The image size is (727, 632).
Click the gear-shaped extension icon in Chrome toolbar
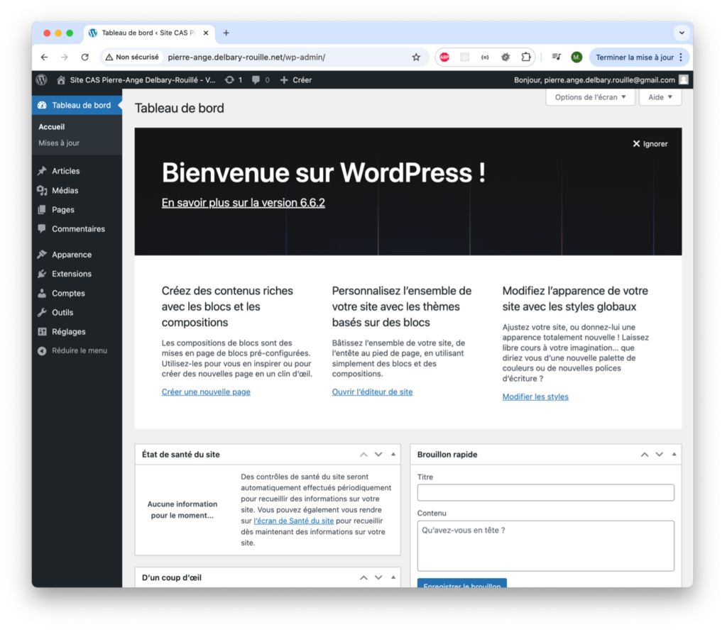[x=505, y=57]
